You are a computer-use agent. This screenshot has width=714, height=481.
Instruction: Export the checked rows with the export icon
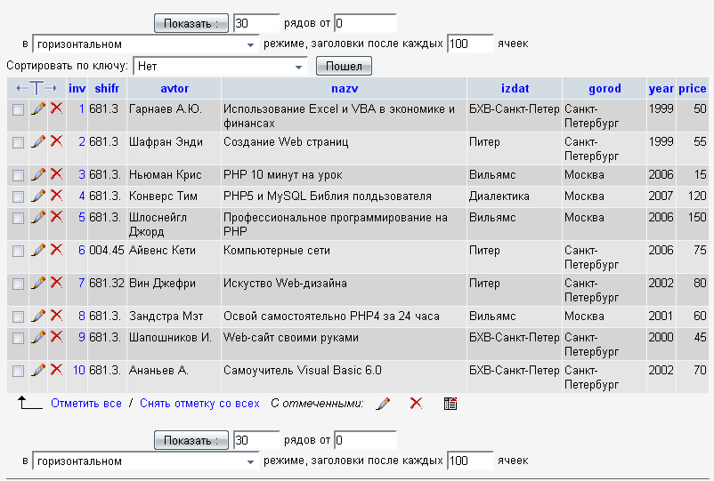(450, 404)
